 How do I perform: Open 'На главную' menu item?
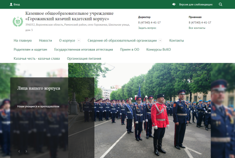pos(23,41)
